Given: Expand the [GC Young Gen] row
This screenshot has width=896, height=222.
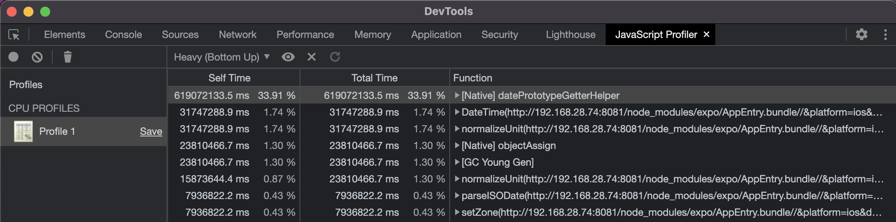Looking at the screenshot, I should click(457, 162).
